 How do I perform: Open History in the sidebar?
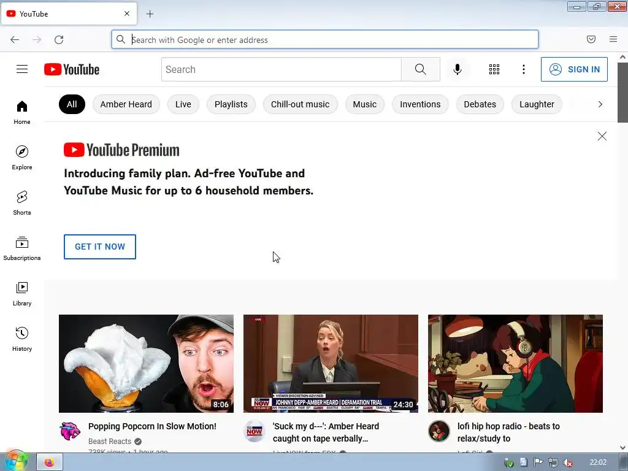tap(22, 339)
